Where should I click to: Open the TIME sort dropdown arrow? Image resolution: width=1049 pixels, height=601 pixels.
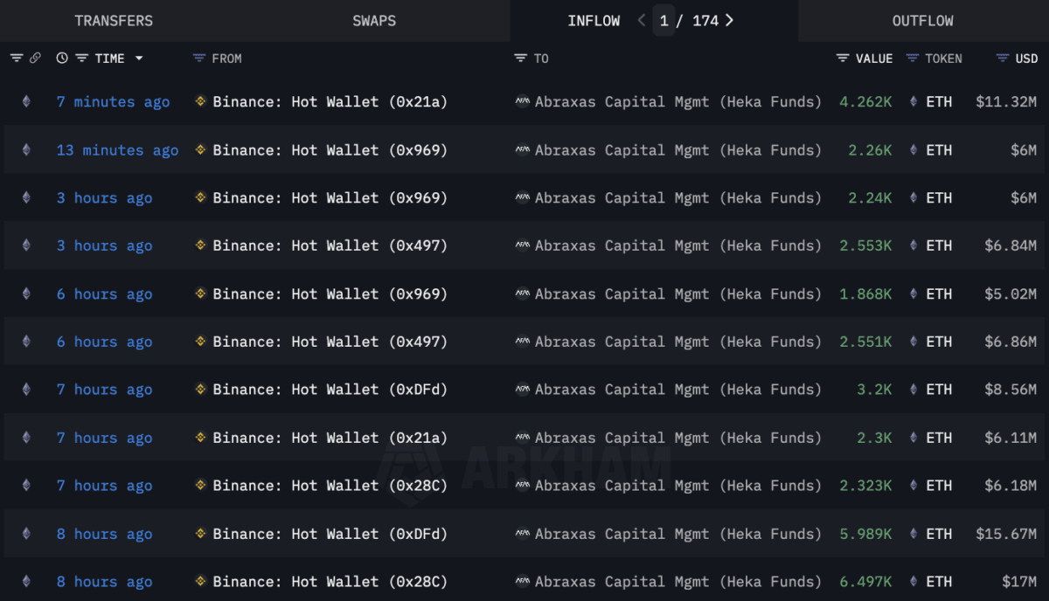tap(138, 59)
